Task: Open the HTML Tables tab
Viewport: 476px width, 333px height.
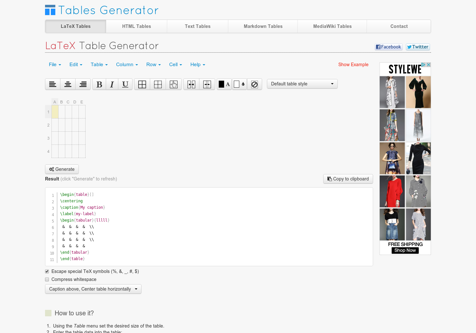Action: pyautogui.click(x=136, y=26)
